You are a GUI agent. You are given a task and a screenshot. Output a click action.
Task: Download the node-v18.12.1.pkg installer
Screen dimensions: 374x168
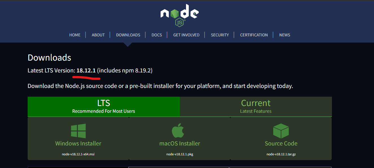click(180, 154)
